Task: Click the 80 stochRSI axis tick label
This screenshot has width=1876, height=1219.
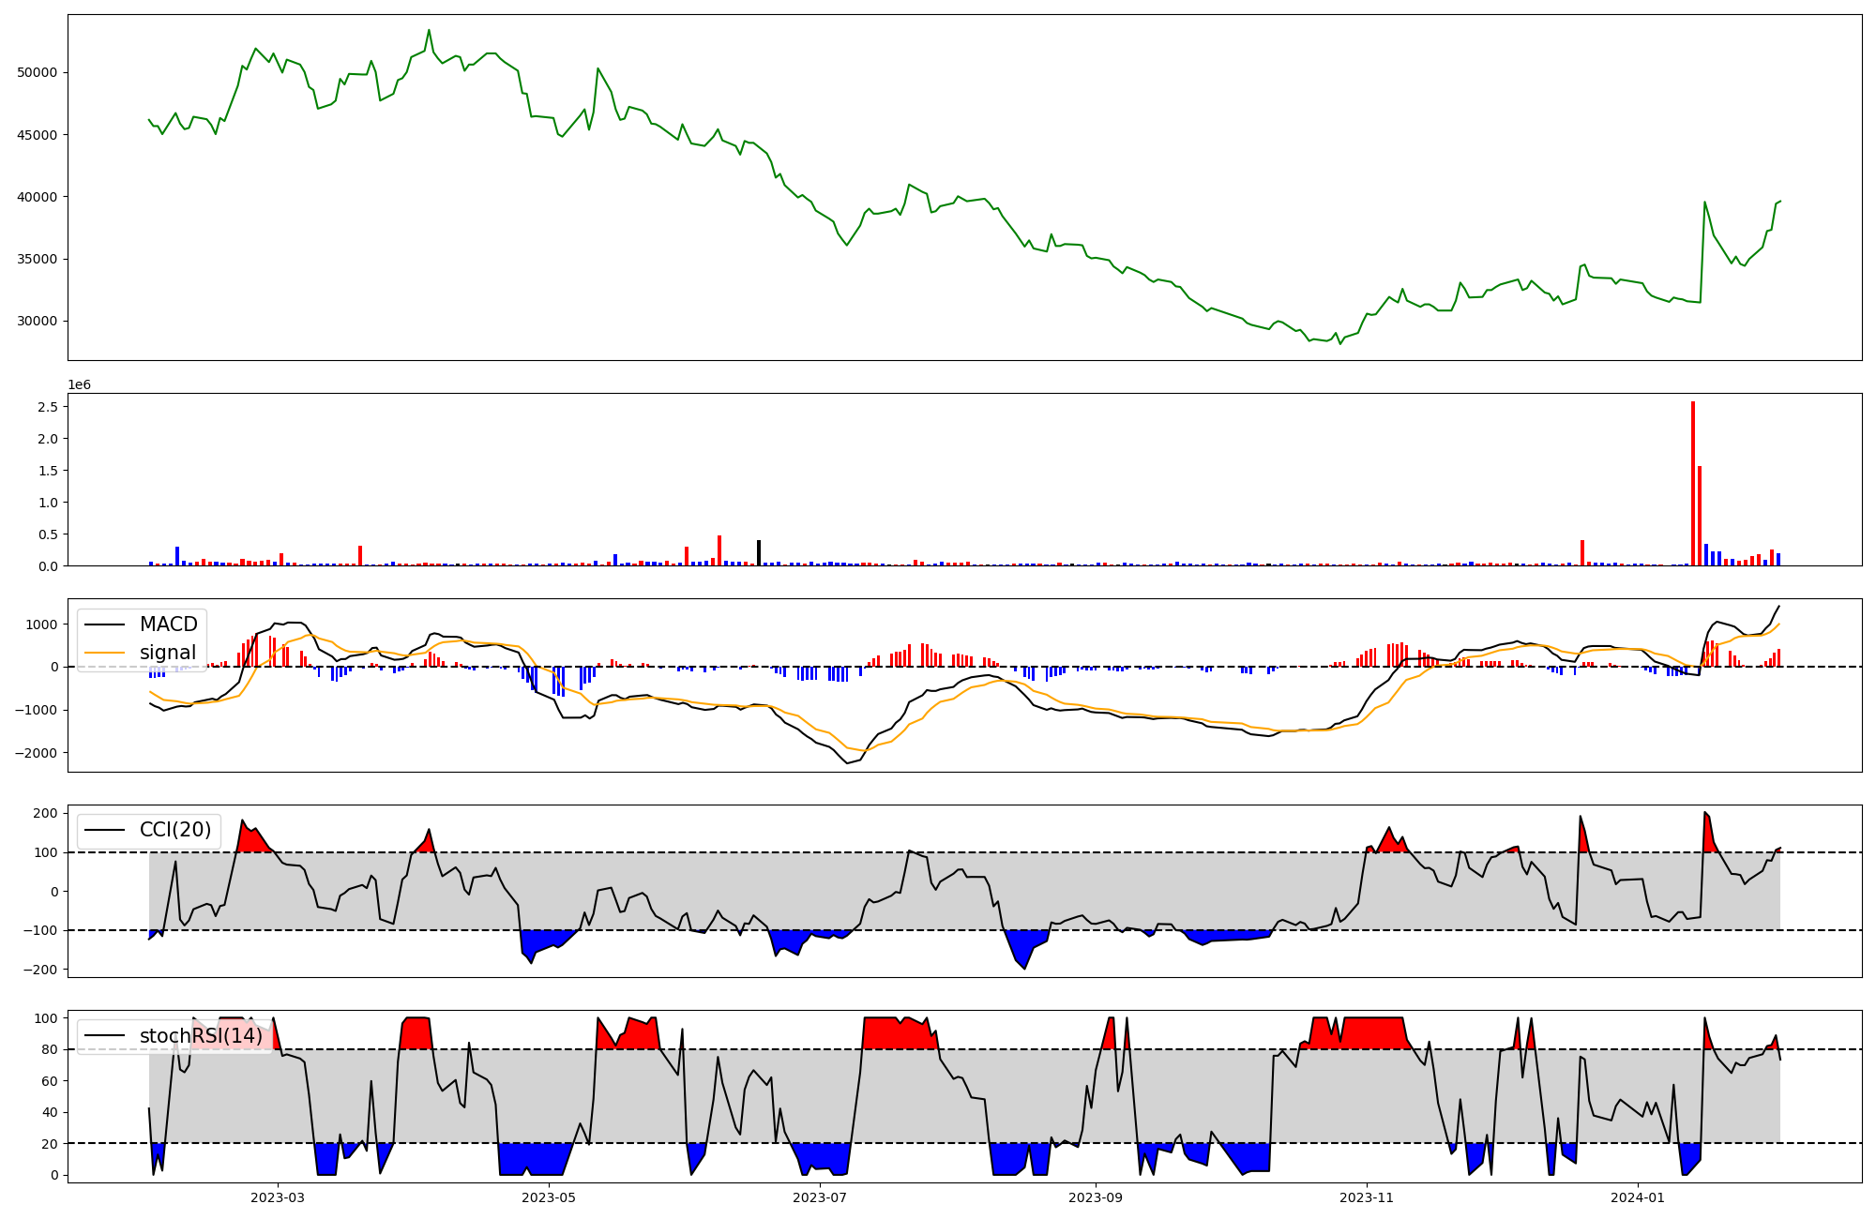Action: tap(49, 1049)
